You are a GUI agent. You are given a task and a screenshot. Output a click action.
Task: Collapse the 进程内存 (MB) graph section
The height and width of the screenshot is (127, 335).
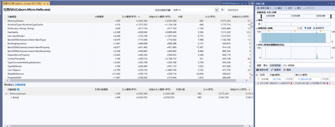[257, 28]
